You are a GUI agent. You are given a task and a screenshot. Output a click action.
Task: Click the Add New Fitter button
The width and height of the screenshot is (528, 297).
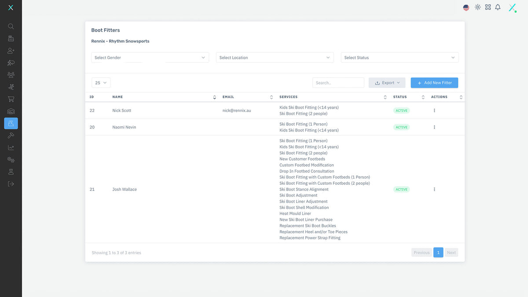pyautogui.click(x=434, y=83)
